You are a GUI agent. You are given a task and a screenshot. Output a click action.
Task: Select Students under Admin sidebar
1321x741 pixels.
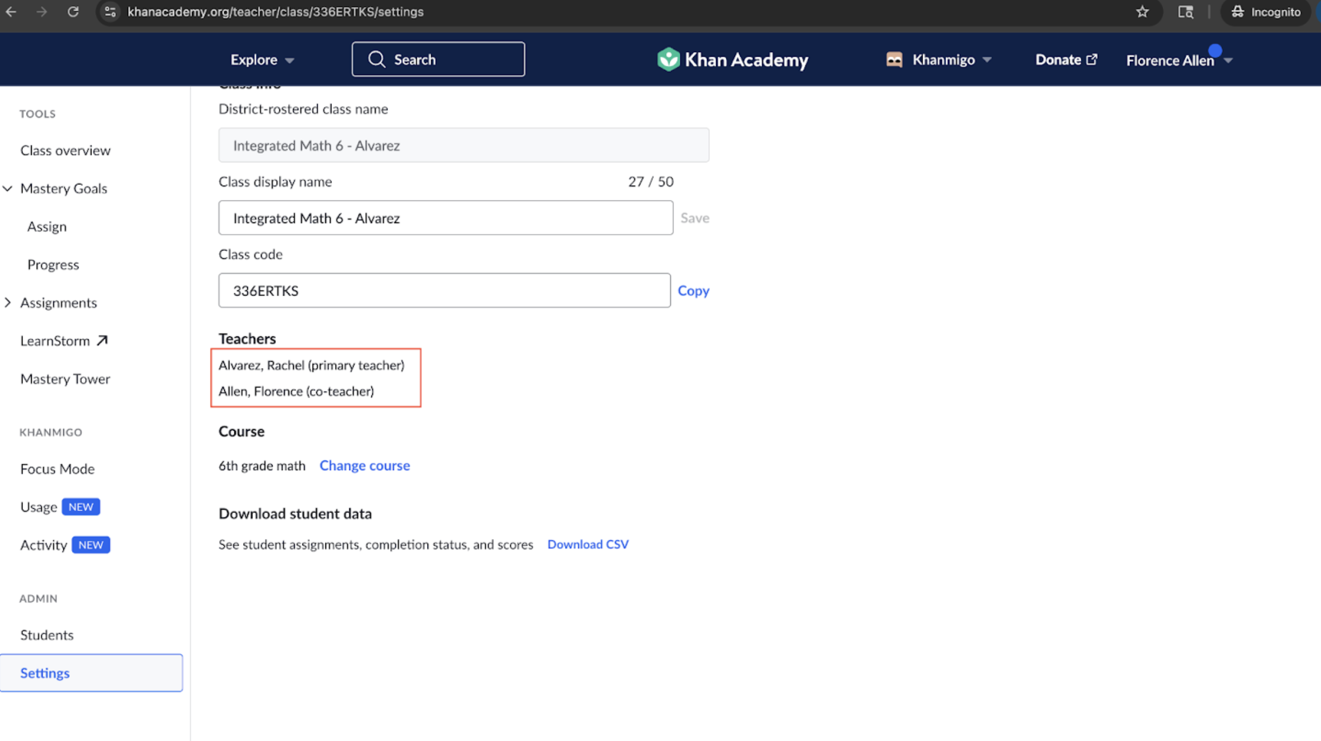pos(46,634)
